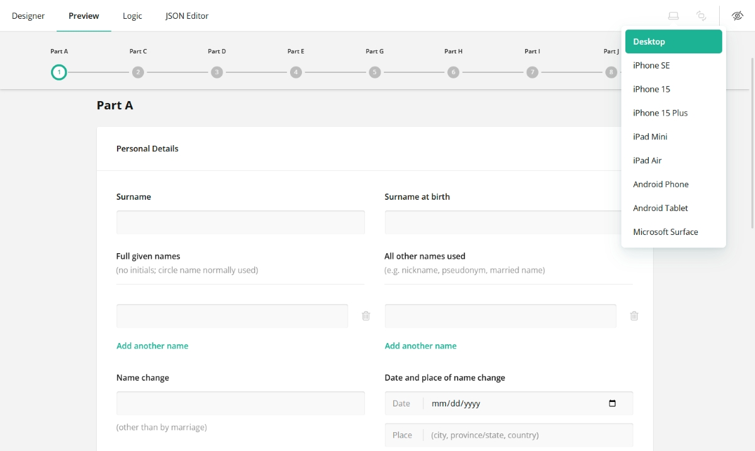Go to Part E step 4 circle

pos(296,72)
